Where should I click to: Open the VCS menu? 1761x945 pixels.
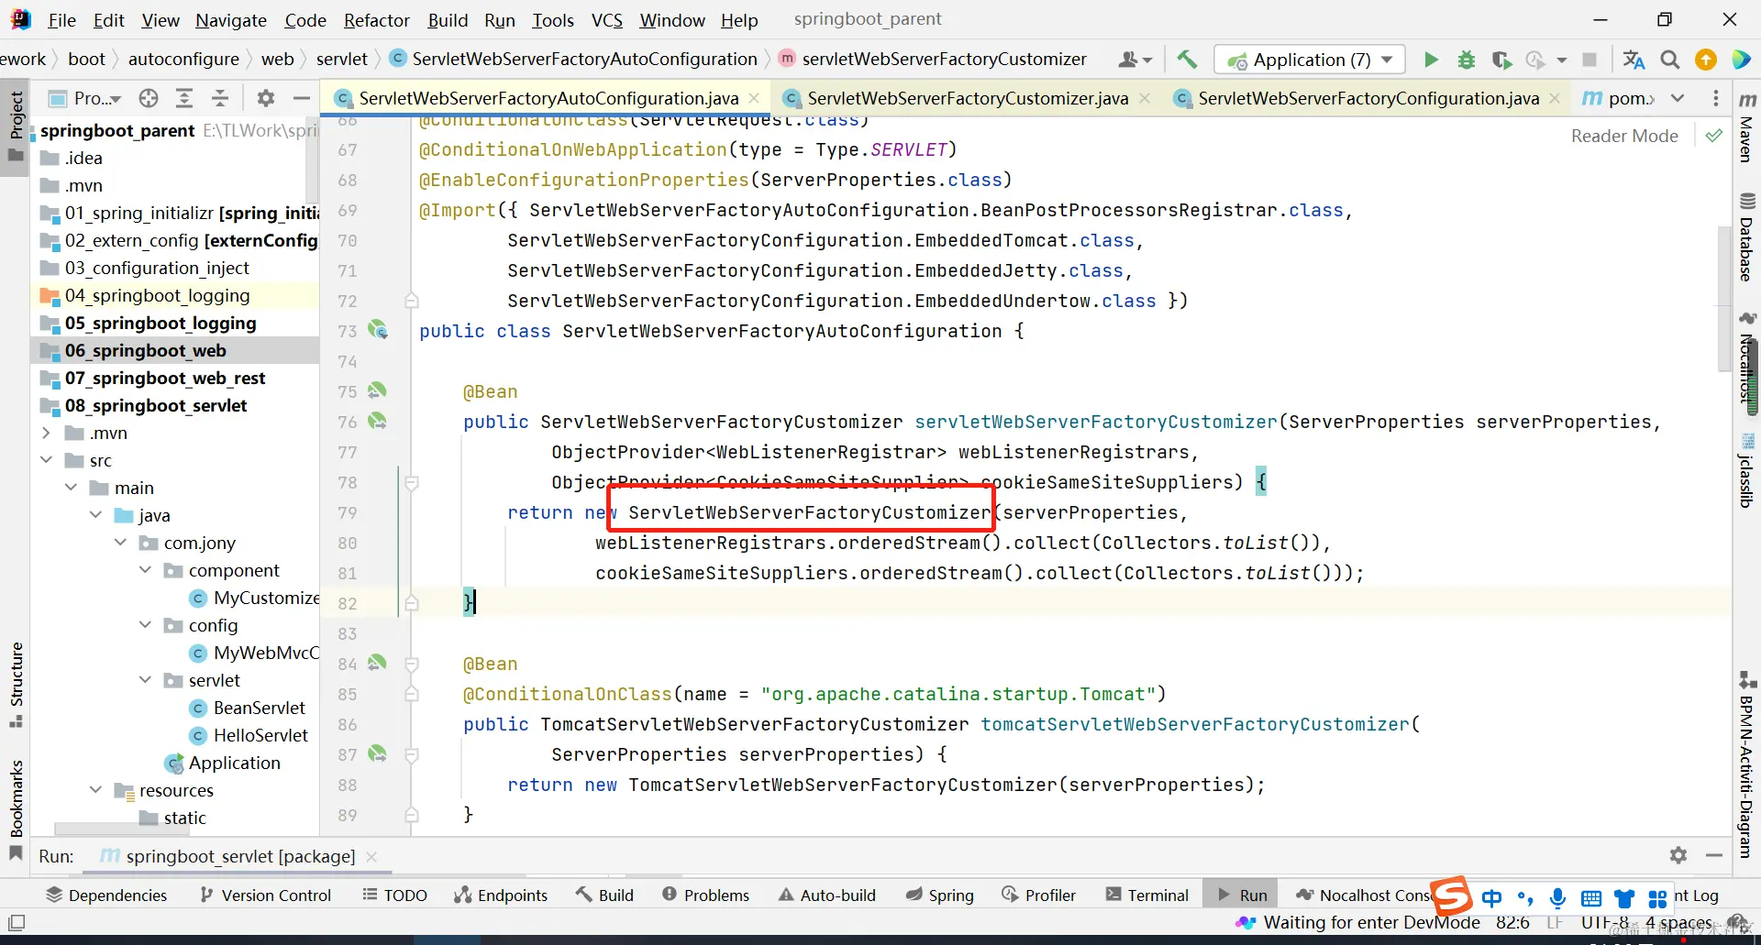tap(606, 20)
